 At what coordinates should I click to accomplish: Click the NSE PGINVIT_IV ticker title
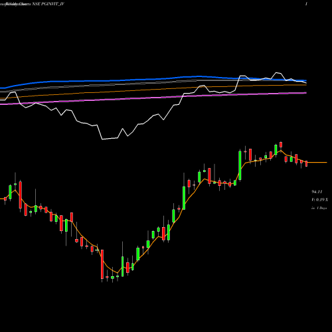tap(48, 4)
